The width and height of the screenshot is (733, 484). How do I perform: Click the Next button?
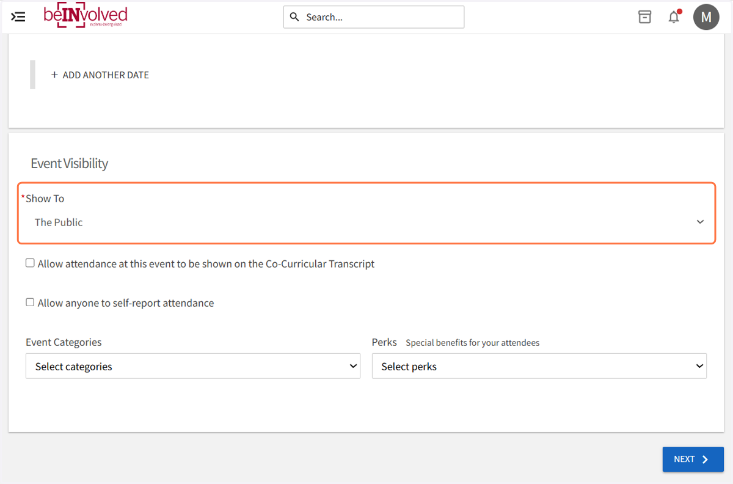point(693,460)
